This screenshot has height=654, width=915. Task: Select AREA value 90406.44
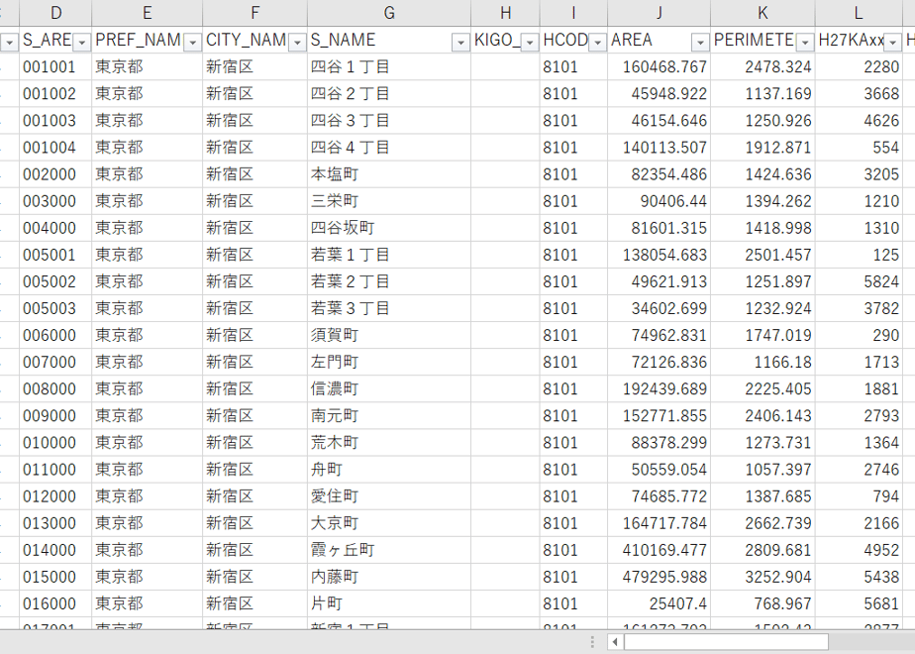[x=659, y=201]
